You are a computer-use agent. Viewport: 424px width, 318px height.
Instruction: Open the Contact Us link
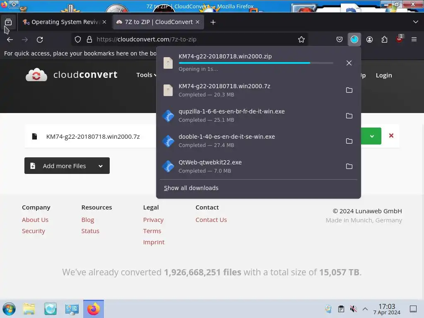(211, 220)
